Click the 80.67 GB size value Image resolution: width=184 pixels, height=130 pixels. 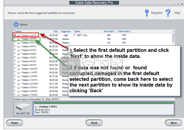pos(53,65)
